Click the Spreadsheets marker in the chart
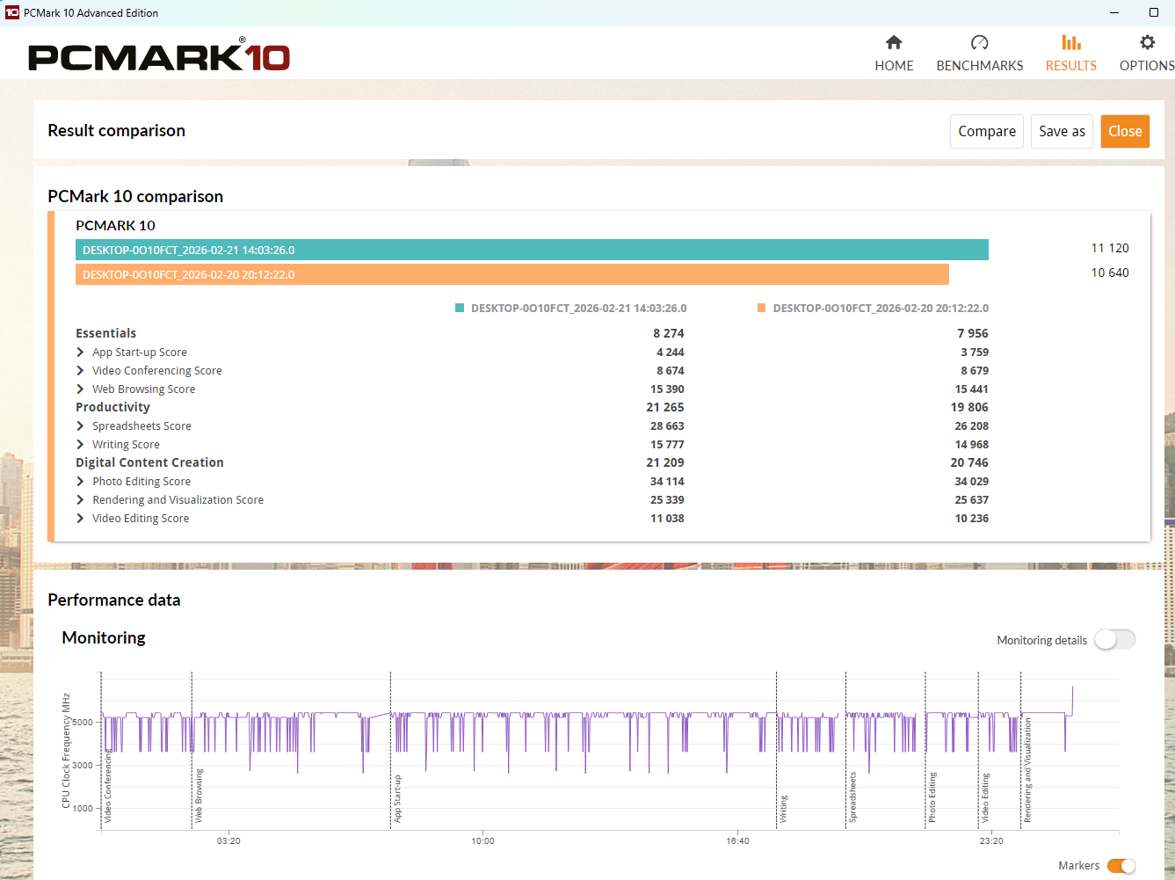This screenshot has height=880, width=1175. 852,797
